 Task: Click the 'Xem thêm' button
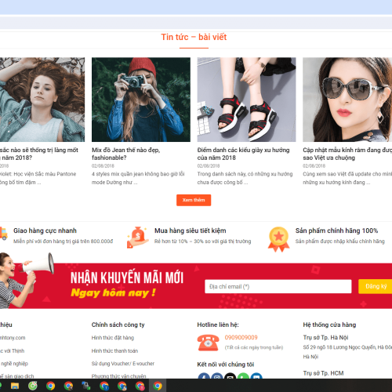(x=194, y=200)
